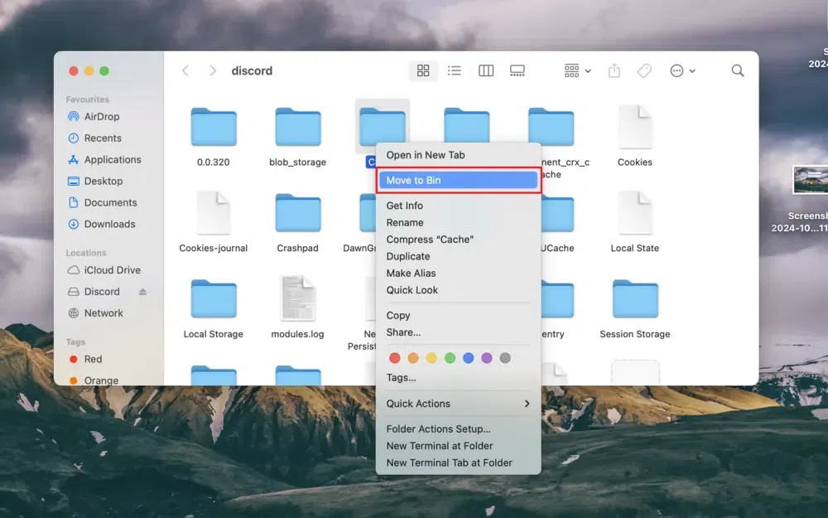The width and height of the screenshot is (828, 518).
Task: Choose Compress "Cache"
Action: pyautogui.click(x=459, y=240)
